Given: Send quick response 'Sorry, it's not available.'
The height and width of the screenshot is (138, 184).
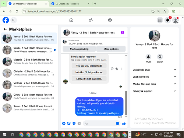Looking at the screenshot, I should pyautogui.click(x=89, y=79).
